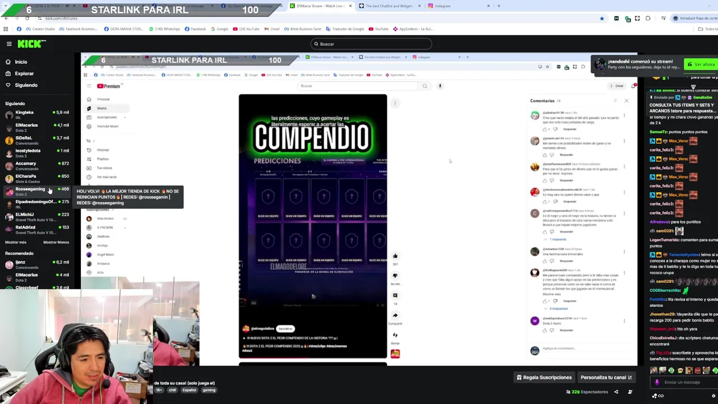Click Crear button in streamed YouTube

point(616,86)
